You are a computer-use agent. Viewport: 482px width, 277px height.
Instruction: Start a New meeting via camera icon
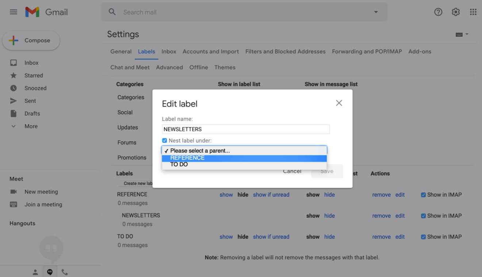[14, 192]
